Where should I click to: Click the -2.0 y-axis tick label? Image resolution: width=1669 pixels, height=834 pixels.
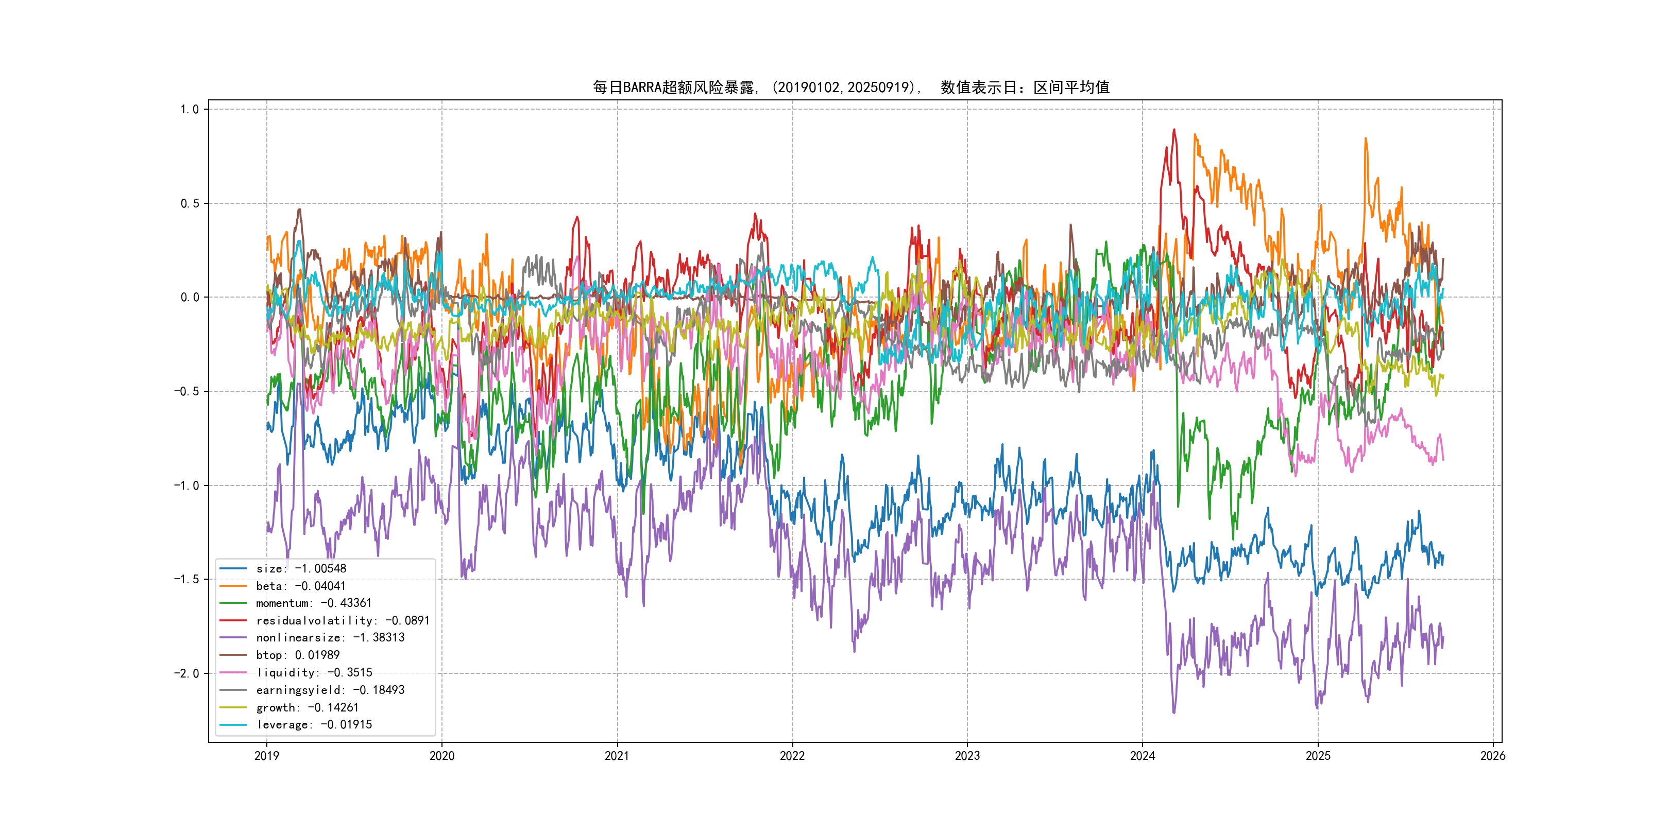[186, 673]
